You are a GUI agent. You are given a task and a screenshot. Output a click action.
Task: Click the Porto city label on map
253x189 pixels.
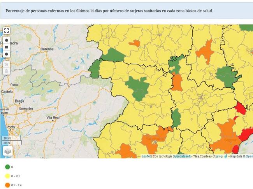click(x=11, y=127)
